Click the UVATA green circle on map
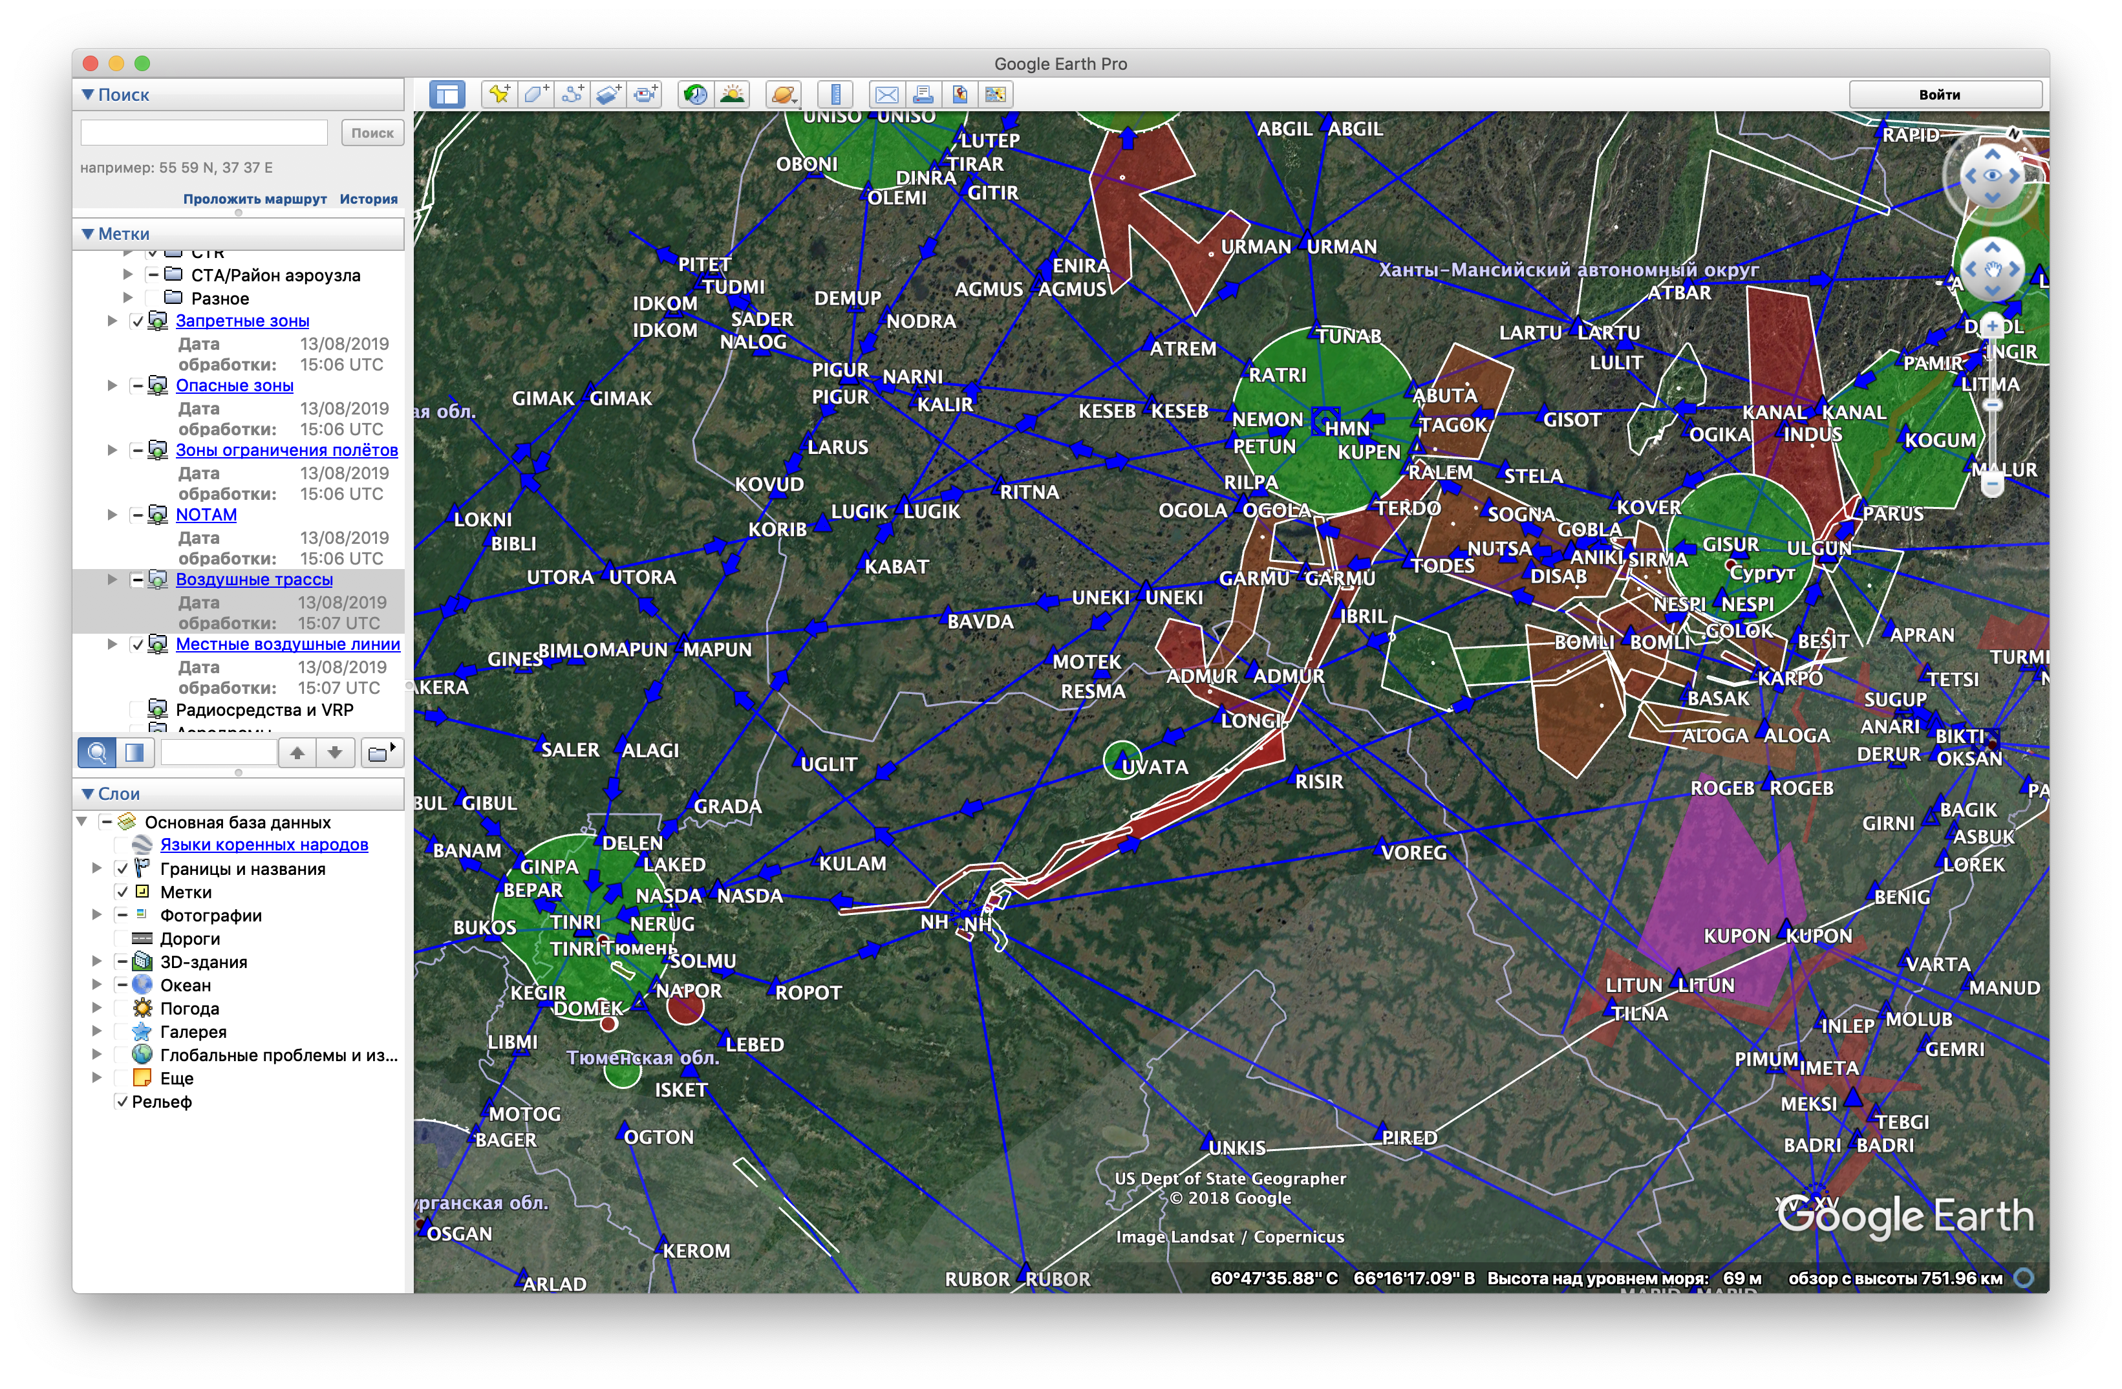The height and width of the screenshot is (1389, 2122). pyautogui.click(x=1122, y=760)
